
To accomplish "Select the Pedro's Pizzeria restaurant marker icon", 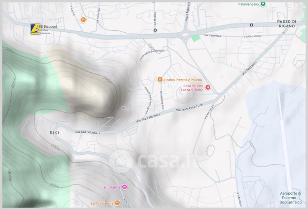I will [160, 80].
